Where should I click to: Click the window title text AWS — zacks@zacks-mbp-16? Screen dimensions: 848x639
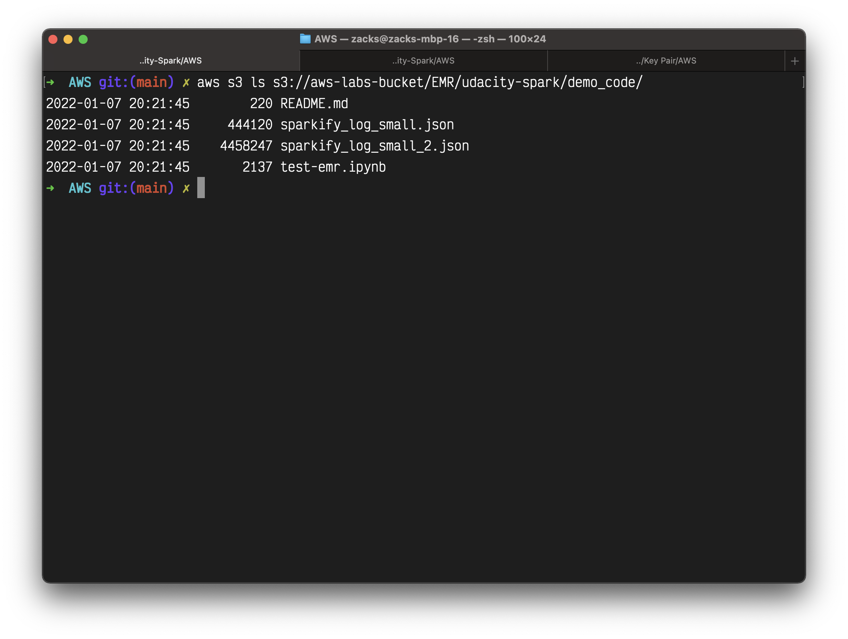pos(430,39)
